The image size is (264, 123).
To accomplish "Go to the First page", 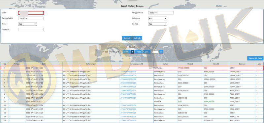I will (x=126, y=52).
